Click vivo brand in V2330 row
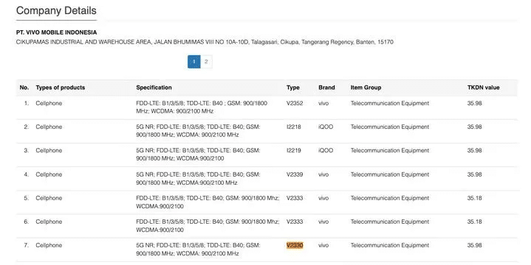This screenshot has height=265, width=531. click(x=323, y=245)
